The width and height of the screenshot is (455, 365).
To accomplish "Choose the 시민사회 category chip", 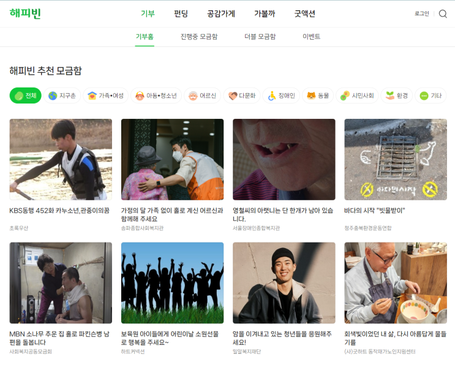I will coord(357,96).
